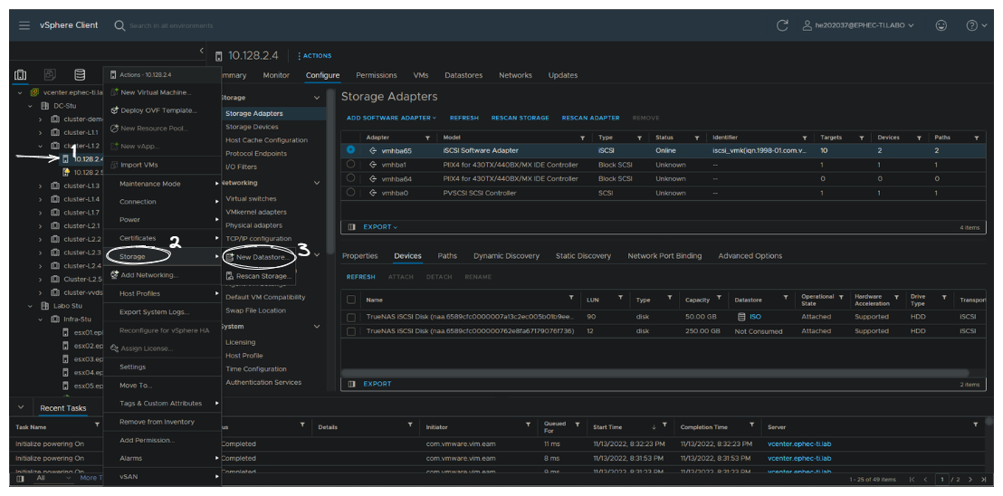Switch to VMs and Templates inventory view

coord(50,75)
